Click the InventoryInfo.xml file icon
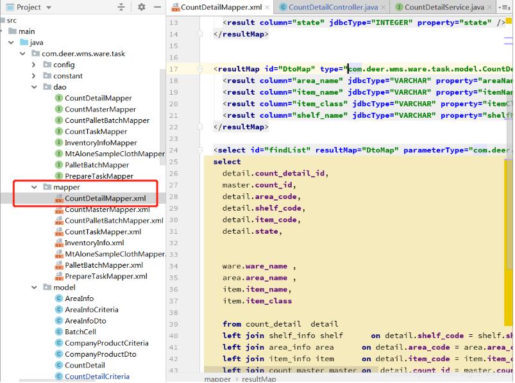 coord(59,243)
